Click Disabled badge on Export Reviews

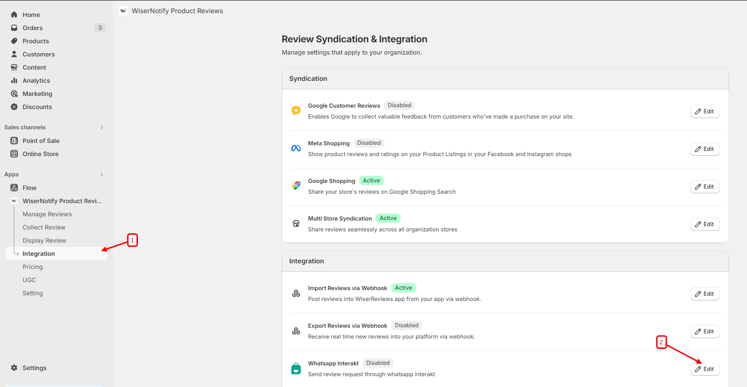coord(407,325)
